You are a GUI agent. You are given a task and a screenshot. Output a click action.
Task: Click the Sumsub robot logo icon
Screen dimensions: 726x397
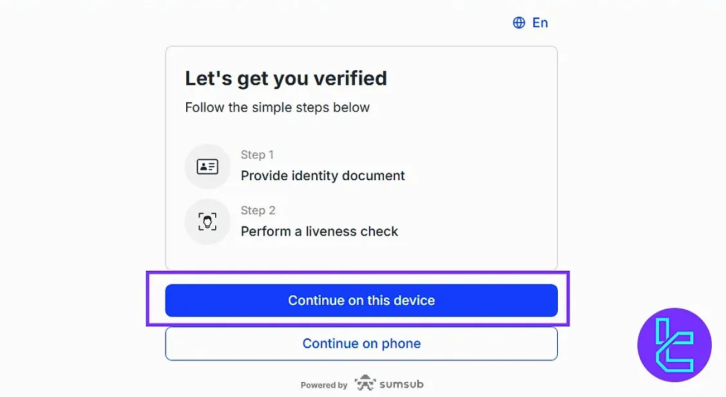point(365,383)
